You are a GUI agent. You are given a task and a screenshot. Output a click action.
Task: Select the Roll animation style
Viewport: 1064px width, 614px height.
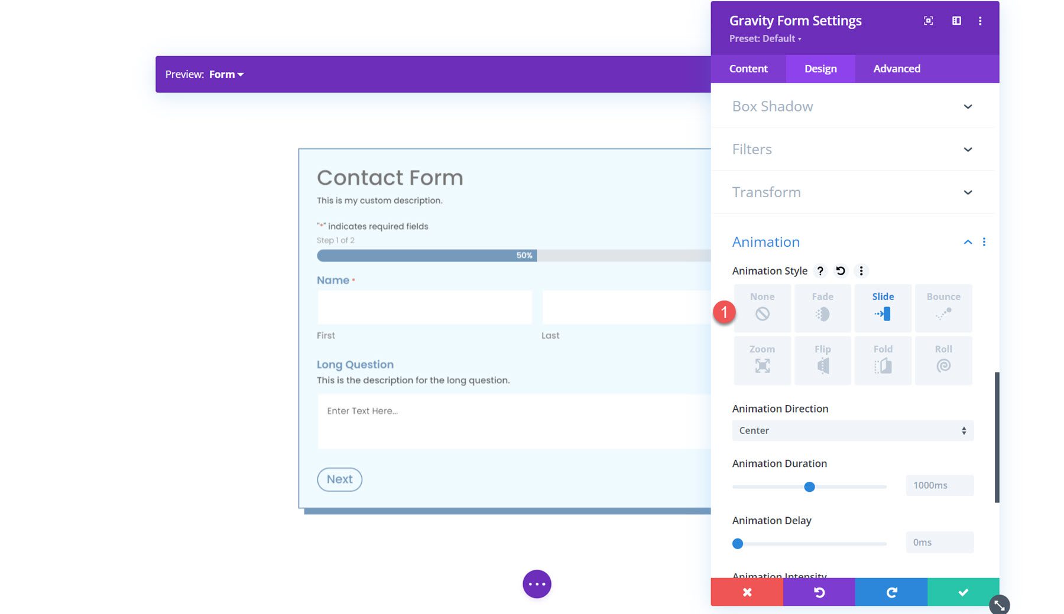pos(943,360)
